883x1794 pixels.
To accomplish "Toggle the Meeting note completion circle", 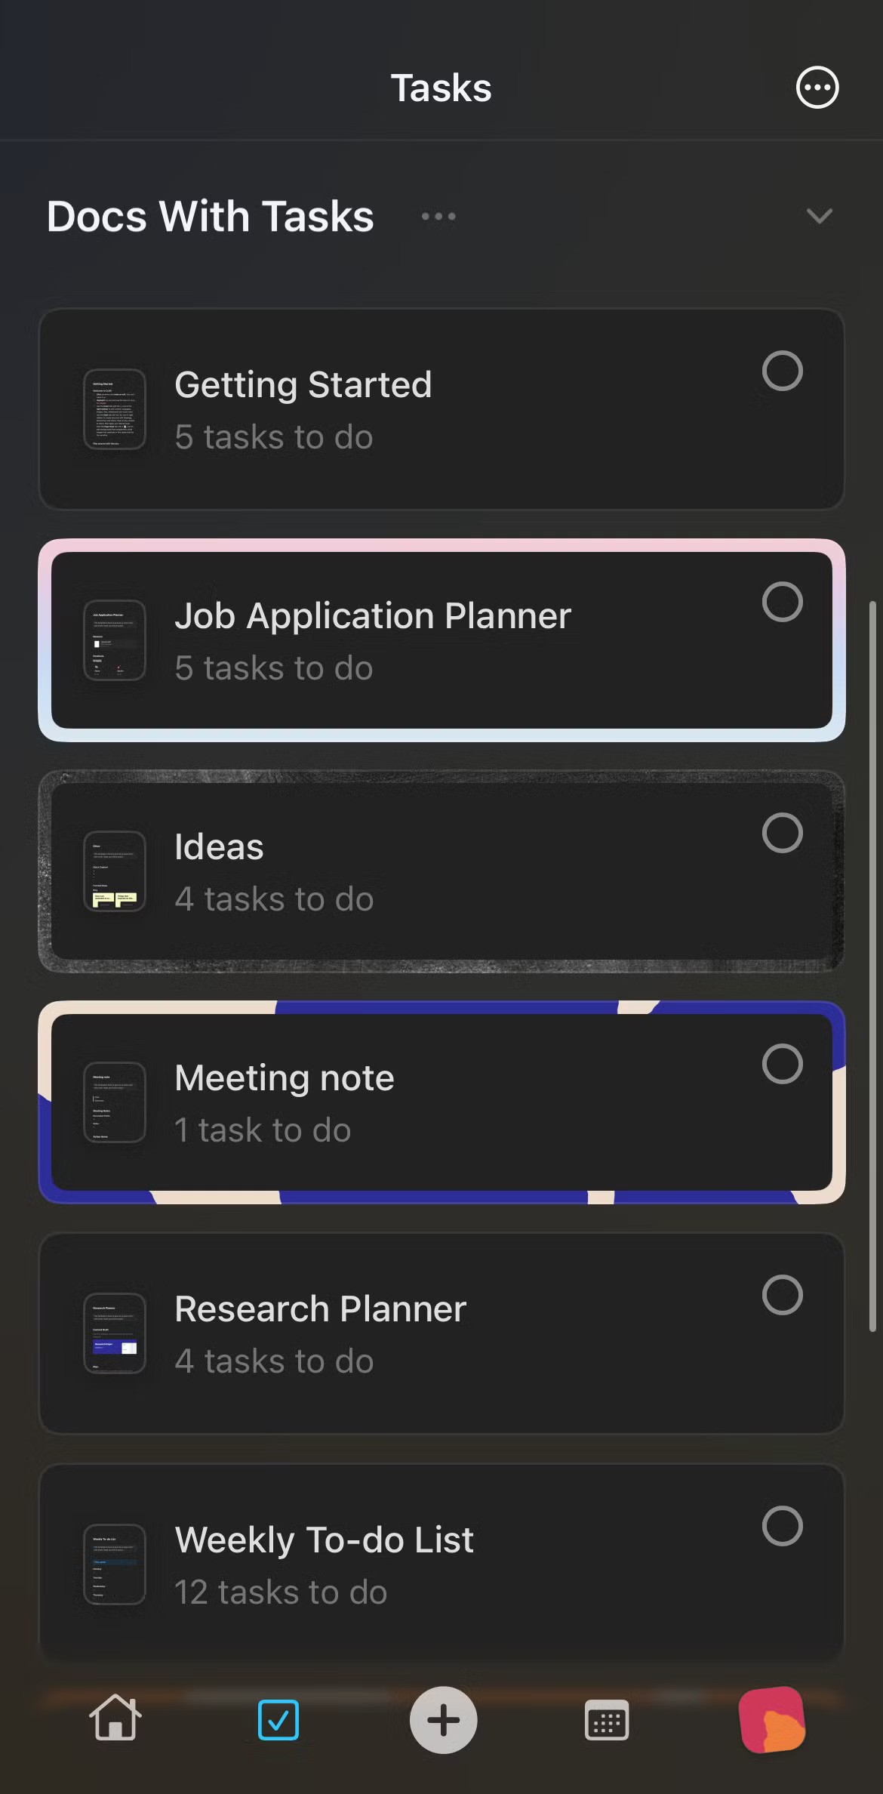I will pyautogui.click(x=782, y=1064).
